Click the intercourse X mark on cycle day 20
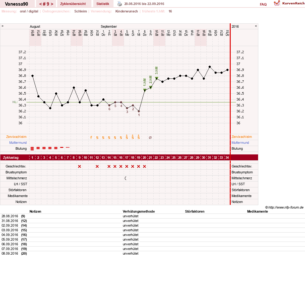This screenshot has width=305, height=292. coord(144,166)
